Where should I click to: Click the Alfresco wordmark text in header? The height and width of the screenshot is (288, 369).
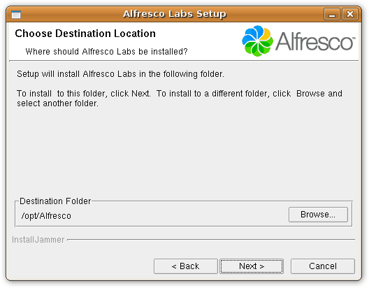click(x=314, y=42)
